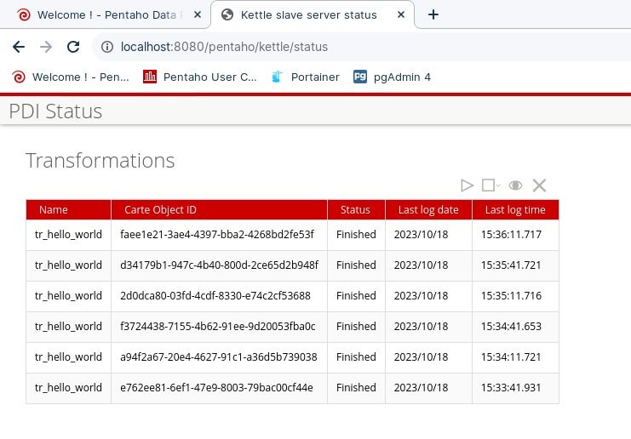631x439 pixels.
Task: Select the row with ID 2d0dca80-03fd-4cdf-8330-e74c2cf53688
Action: click(x=292, y=296)
